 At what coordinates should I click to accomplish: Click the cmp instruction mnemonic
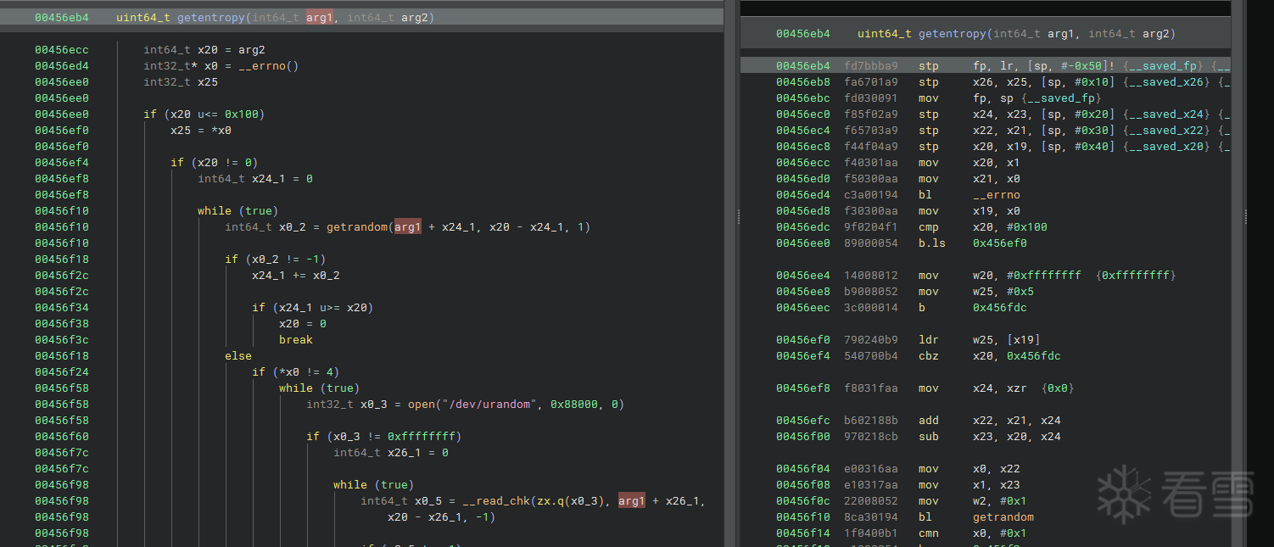click(929, 227)
